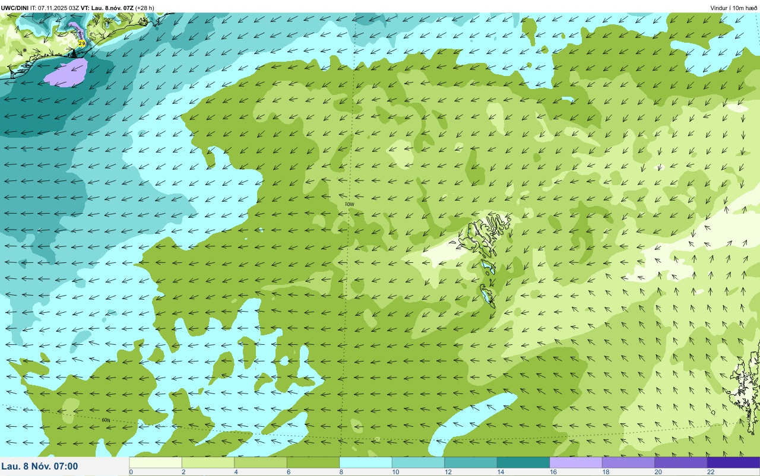Click the light cyan 8–10 legend swatch
Screen dimensions: 760x476
click(x=366, y=462)
